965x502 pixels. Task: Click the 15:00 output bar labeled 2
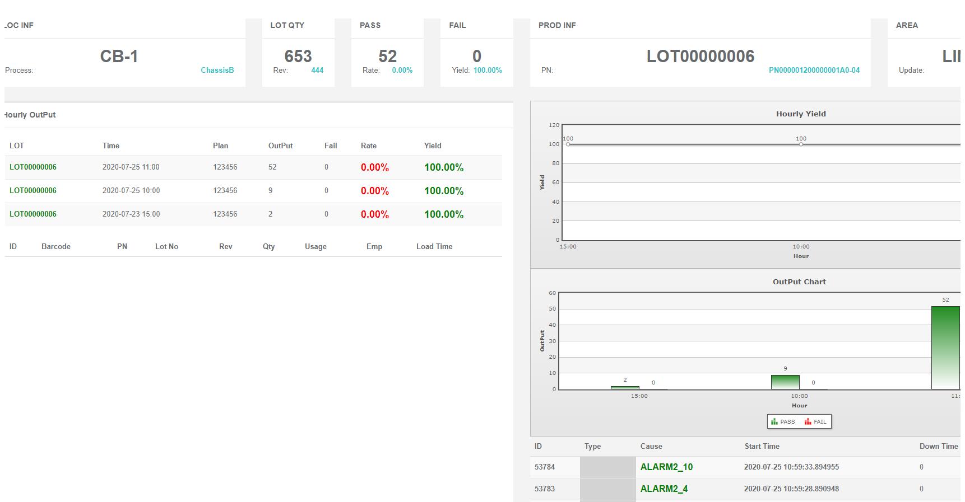[625, 387]
